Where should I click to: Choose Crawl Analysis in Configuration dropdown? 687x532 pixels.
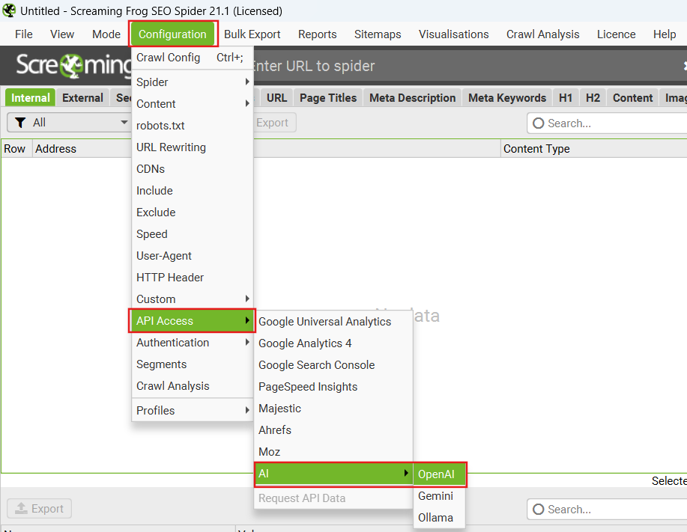(193, 386)
